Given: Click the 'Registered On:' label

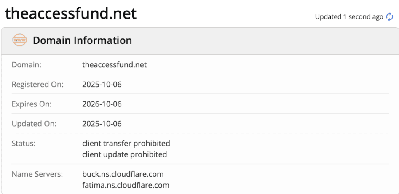Looking at the screenshot, I should pos(37,85).
